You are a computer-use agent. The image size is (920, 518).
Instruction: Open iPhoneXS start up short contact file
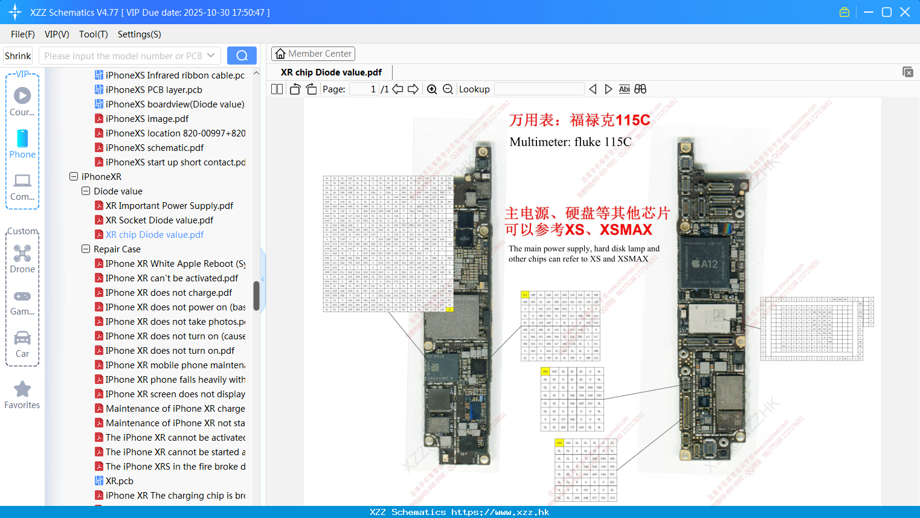click(175, 162)
